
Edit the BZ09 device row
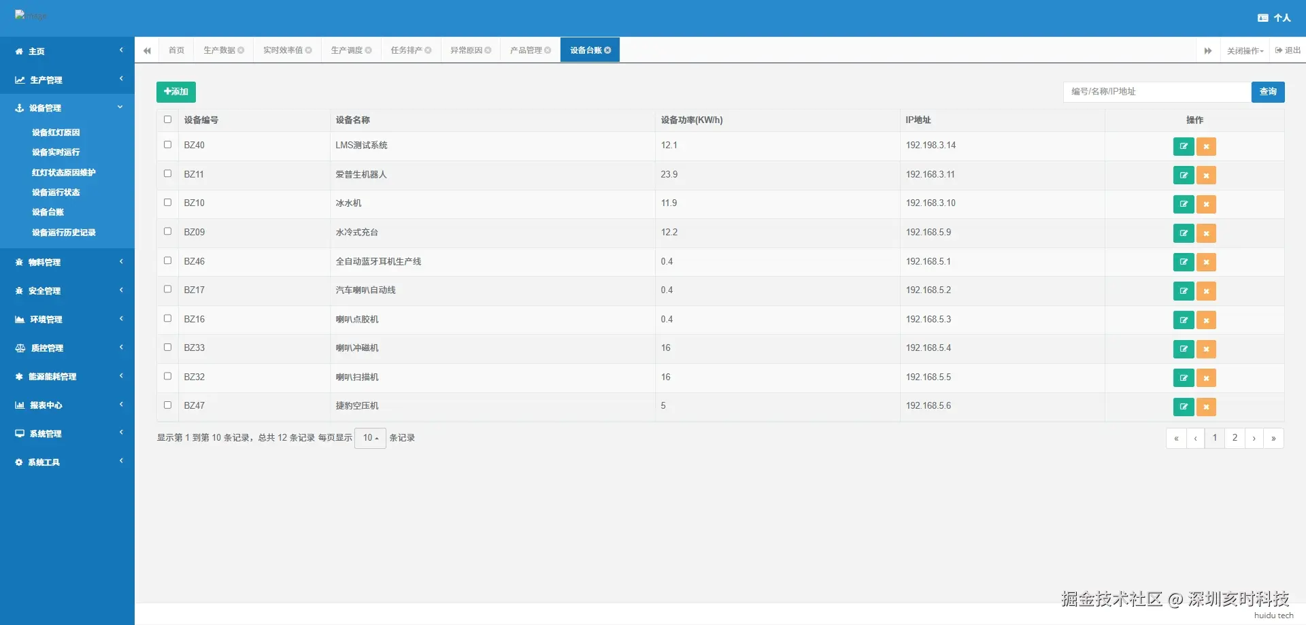pos(1184,233)
